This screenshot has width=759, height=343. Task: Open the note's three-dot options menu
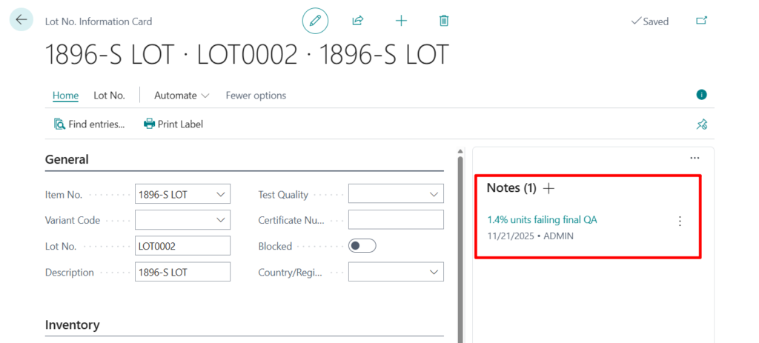click(680, 221)
